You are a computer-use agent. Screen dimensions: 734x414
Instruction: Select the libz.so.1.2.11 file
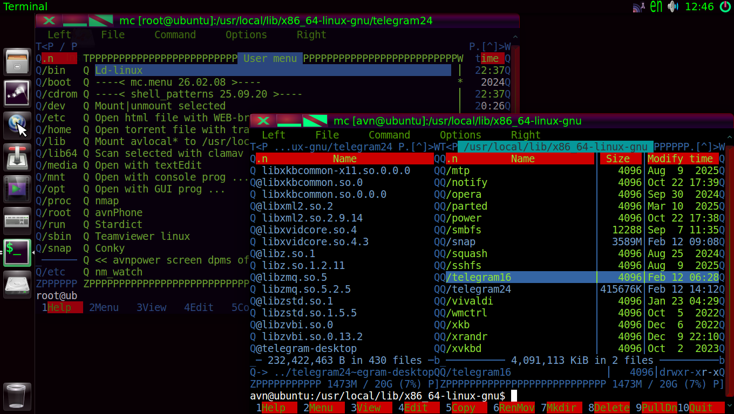coord(303,265)
